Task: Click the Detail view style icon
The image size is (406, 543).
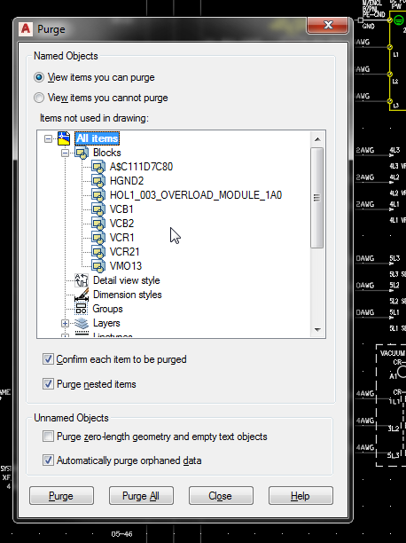Action: (x=82, y=280)
